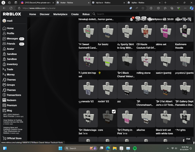The height and width of the screenshot is (152, 195).
Task: Open the RDC 2024 blog post link
Action: coord(13,115)
